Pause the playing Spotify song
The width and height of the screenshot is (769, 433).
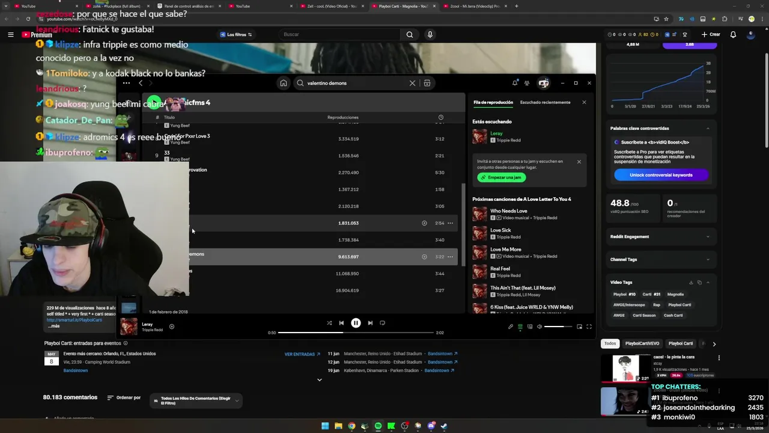(x=356, y=323)
